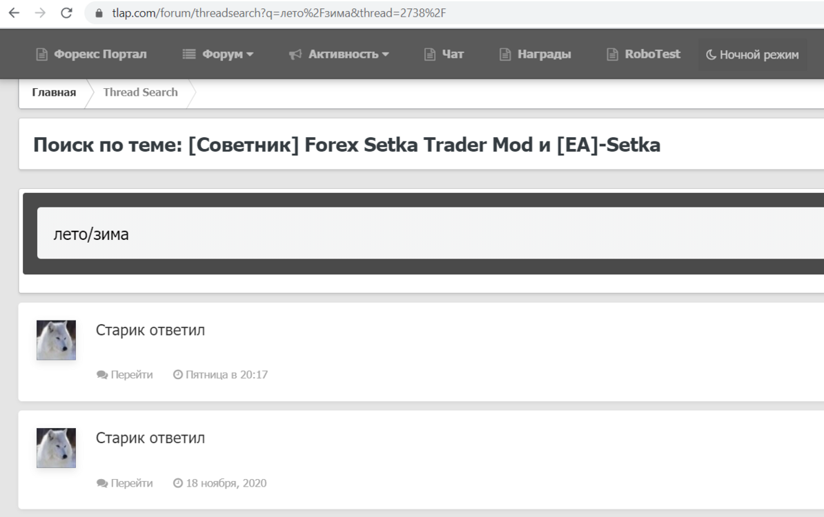Reload the page with refresh icon

[66, 13]
